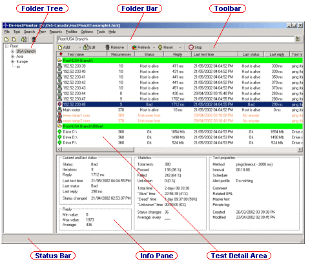Expand the USA Branch tree node
310x264 pixels.
point(13,51)
